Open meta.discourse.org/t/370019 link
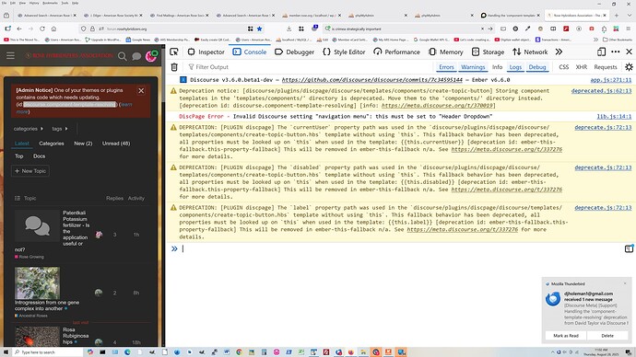Screen dimensions: 636x357 437,106
